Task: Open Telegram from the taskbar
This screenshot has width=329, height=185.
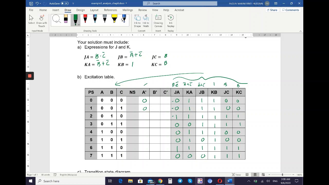Action: 180,181
